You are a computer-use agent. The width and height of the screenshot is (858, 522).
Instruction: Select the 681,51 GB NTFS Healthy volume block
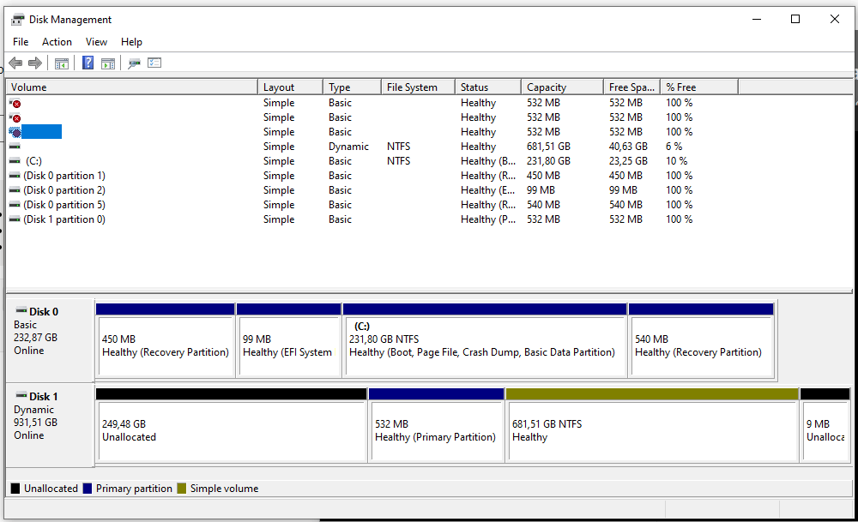652,425
